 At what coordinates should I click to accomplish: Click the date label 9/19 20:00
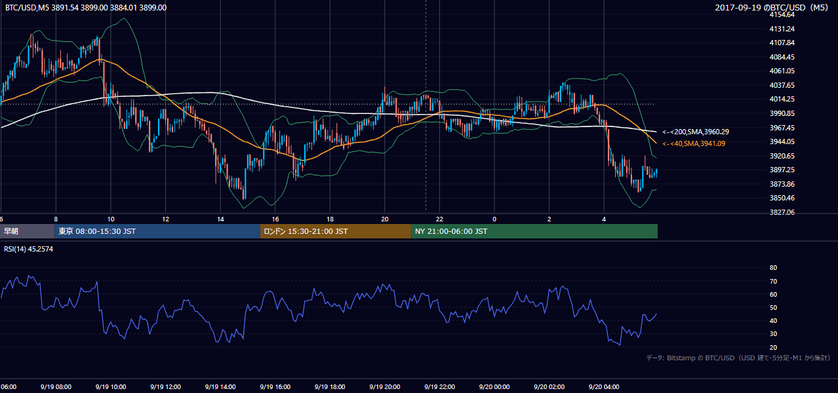pos(384,387)
